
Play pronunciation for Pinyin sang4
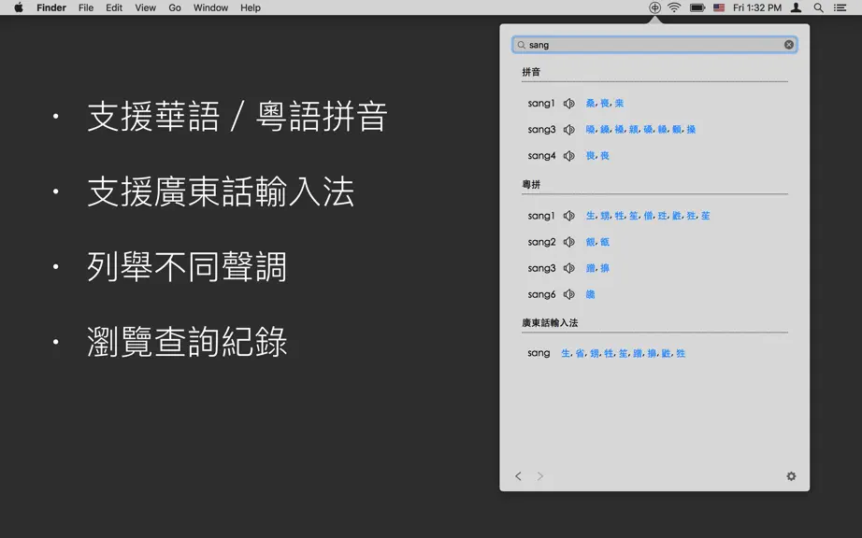point(569,156)
